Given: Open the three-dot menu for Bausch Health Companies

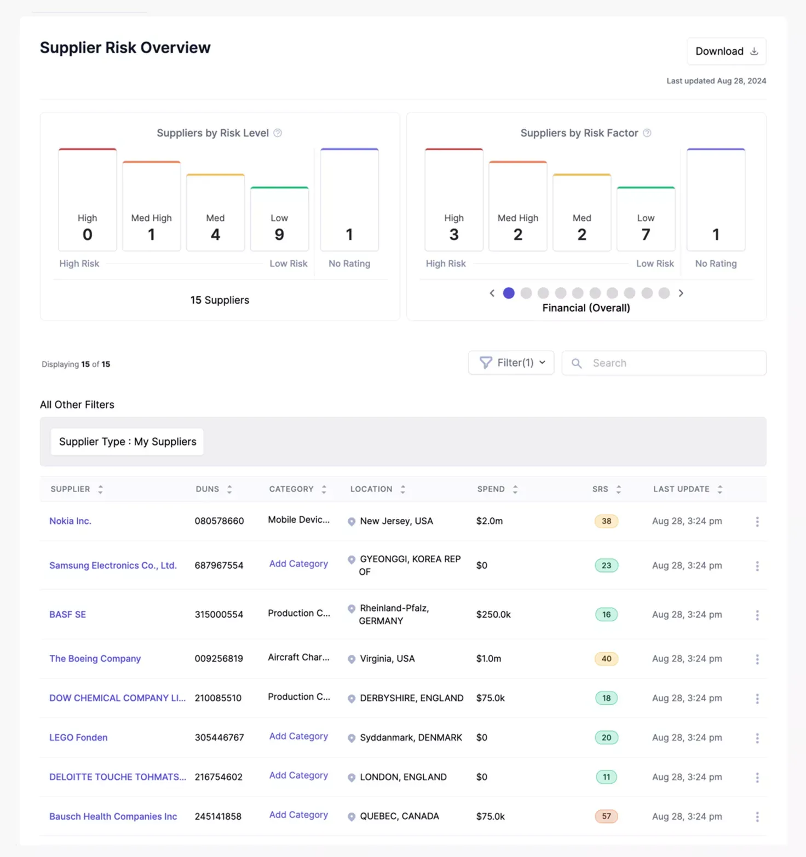Looking at the screenshot, I should (757, 817).
